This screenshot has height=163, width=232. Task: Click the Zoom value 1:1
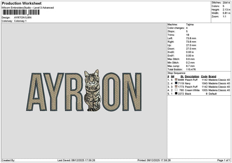click(224, 17)
